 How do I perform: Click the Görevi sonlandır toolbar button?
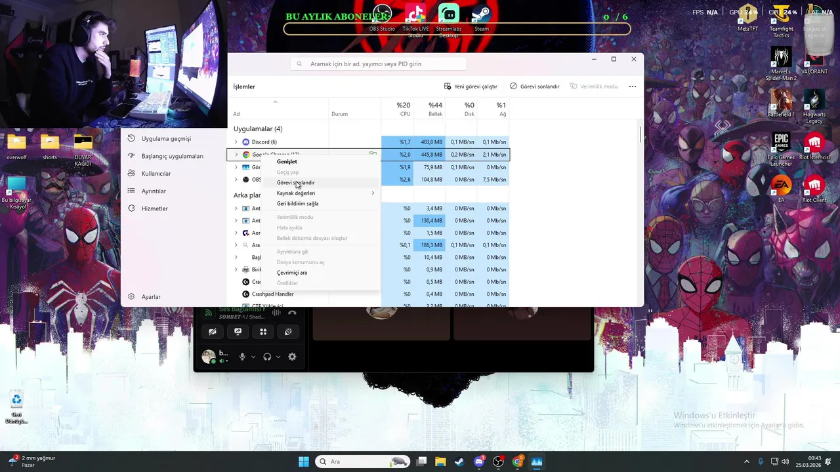535,87
